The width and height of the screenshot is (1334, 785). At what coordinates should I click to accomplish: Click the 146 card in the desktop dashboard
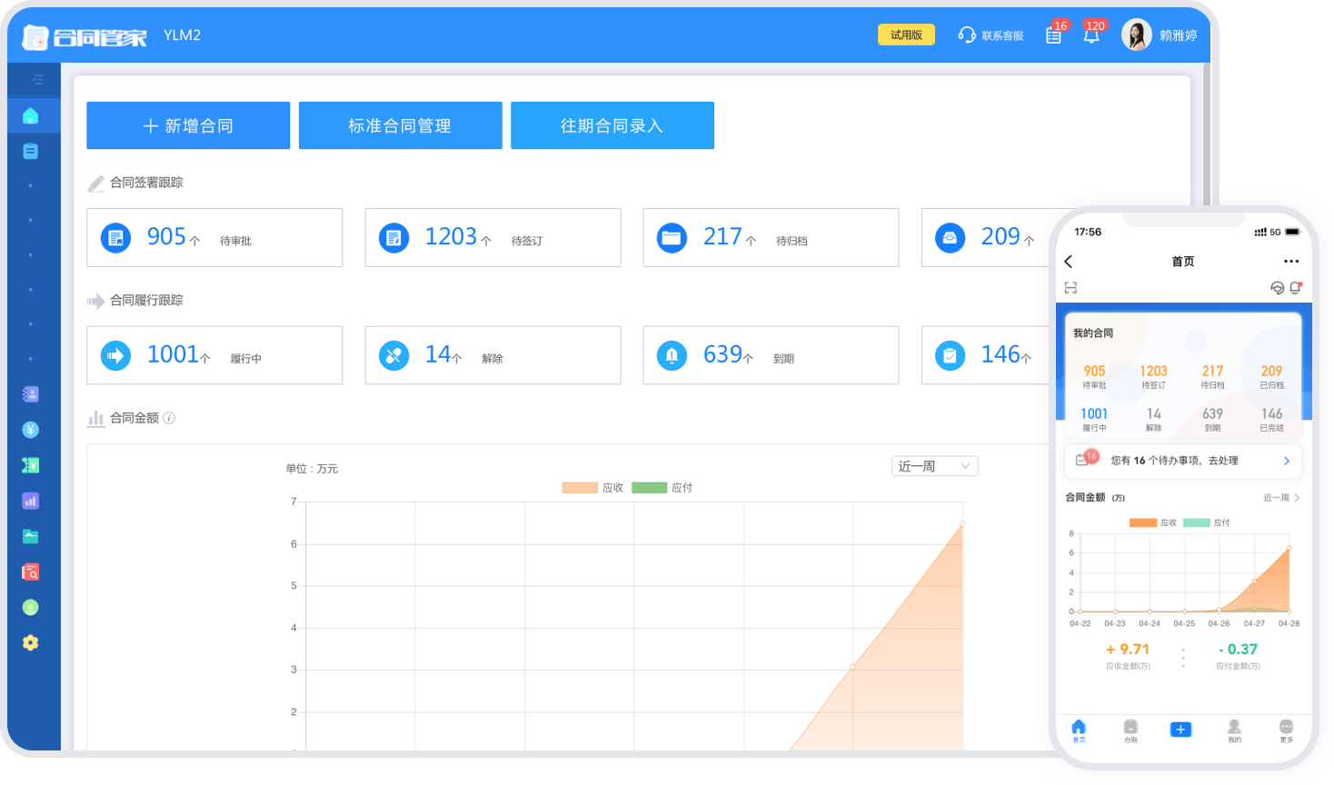(x=987, y=355)
